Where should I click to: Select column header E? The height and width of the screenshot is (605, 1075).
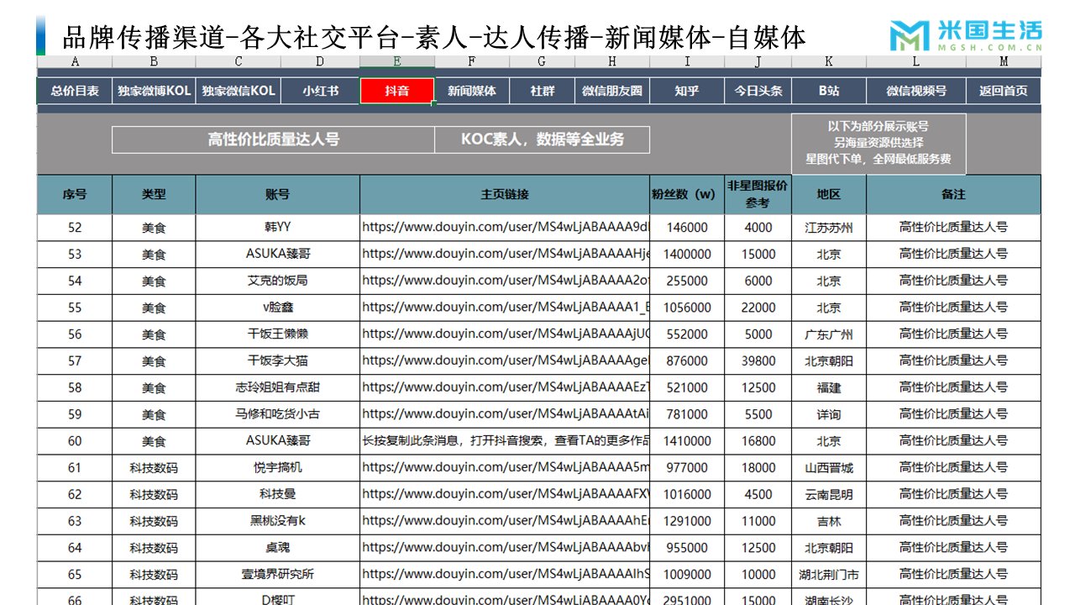(x=397, y=61)
